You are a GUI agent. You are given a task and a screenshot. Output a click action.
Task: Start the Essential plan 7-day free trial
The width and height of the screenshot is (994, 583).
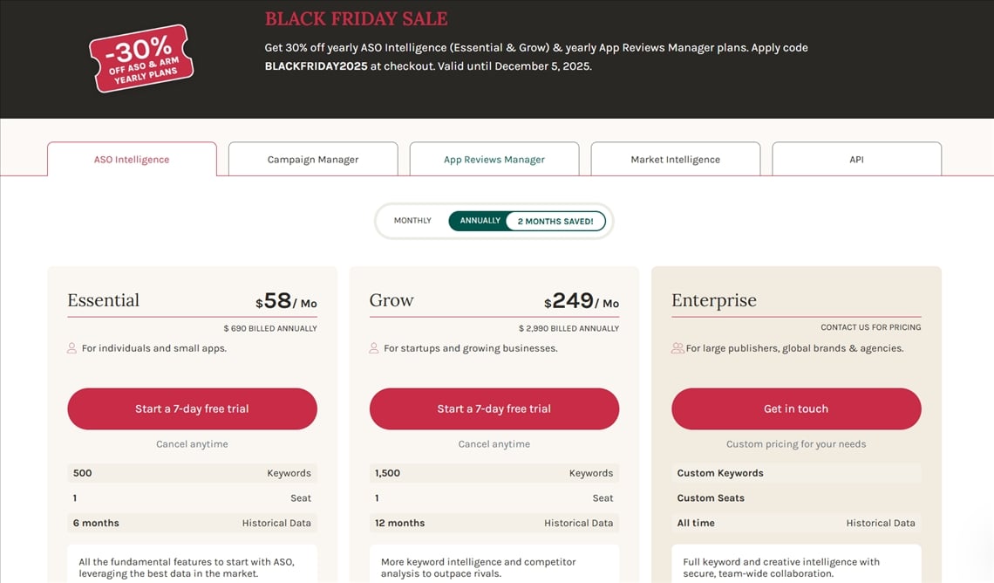click(192, 408)
